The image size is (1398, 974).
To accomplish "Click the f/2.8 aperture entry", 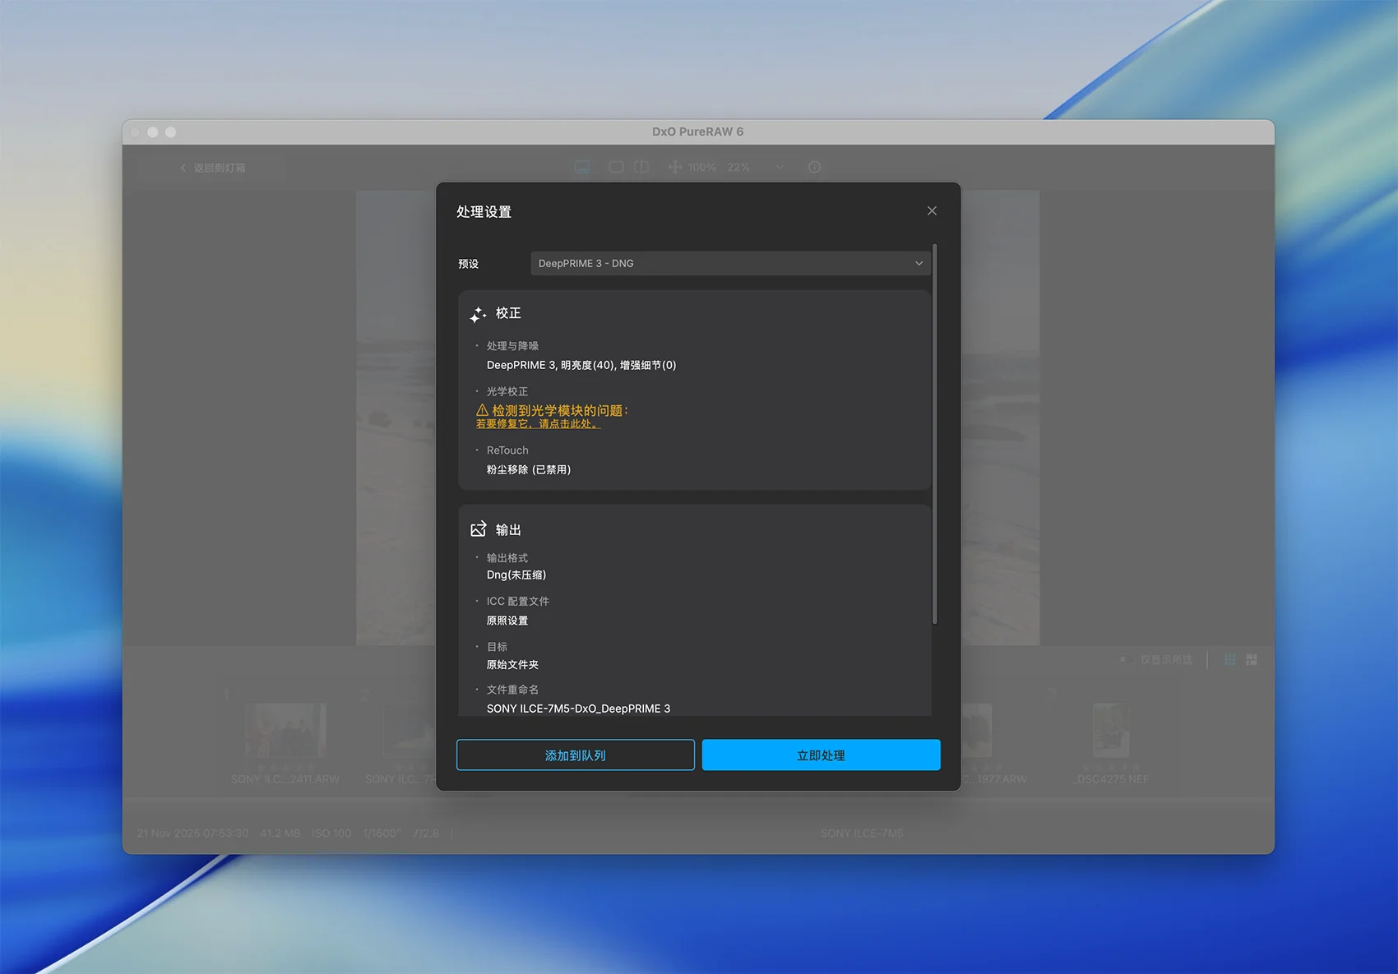I will (426, 833).
